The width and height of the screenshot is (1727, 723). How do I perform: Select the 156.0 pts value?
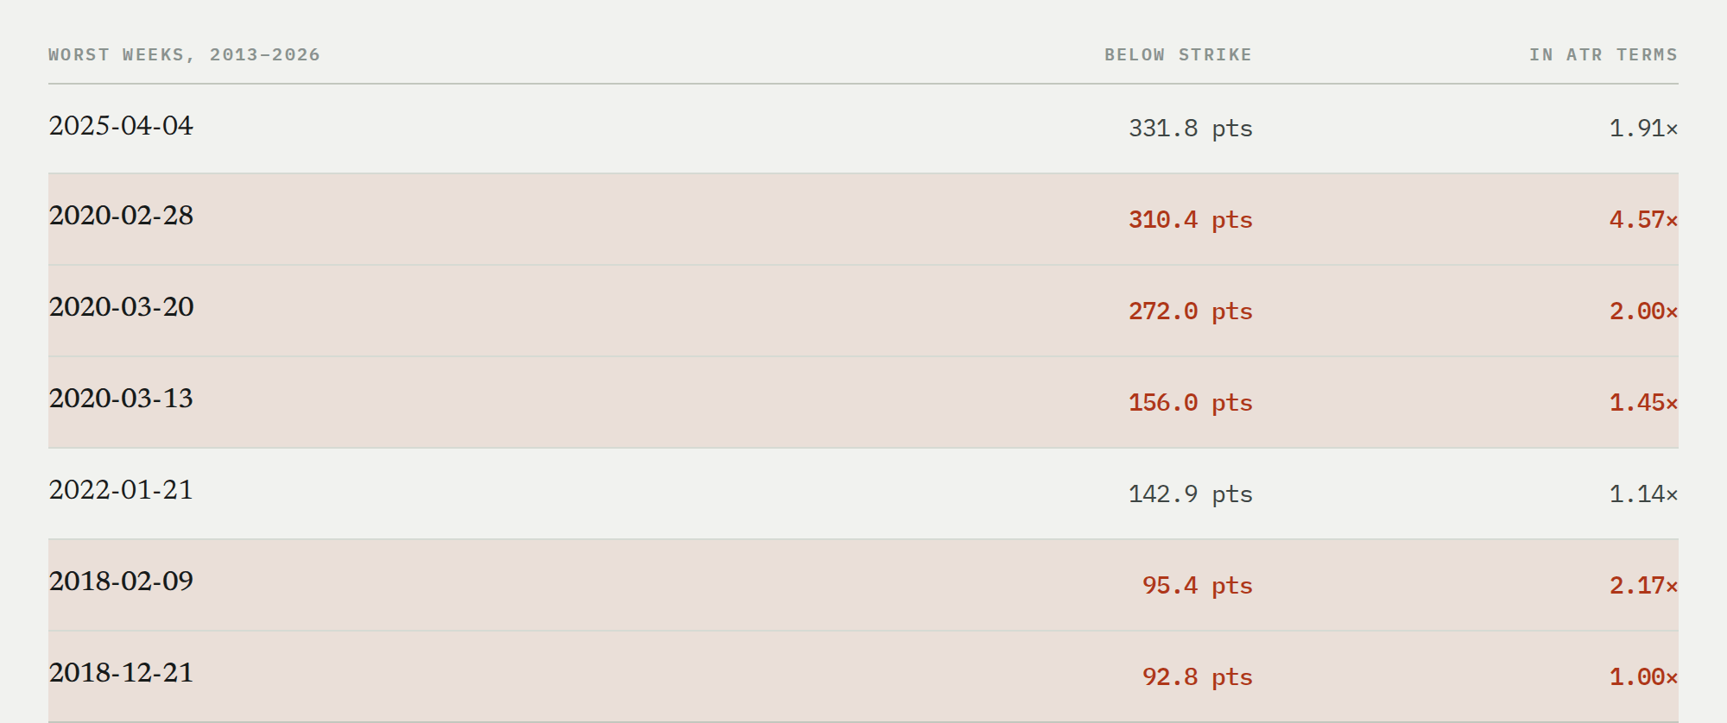(x=1190, y=403)
